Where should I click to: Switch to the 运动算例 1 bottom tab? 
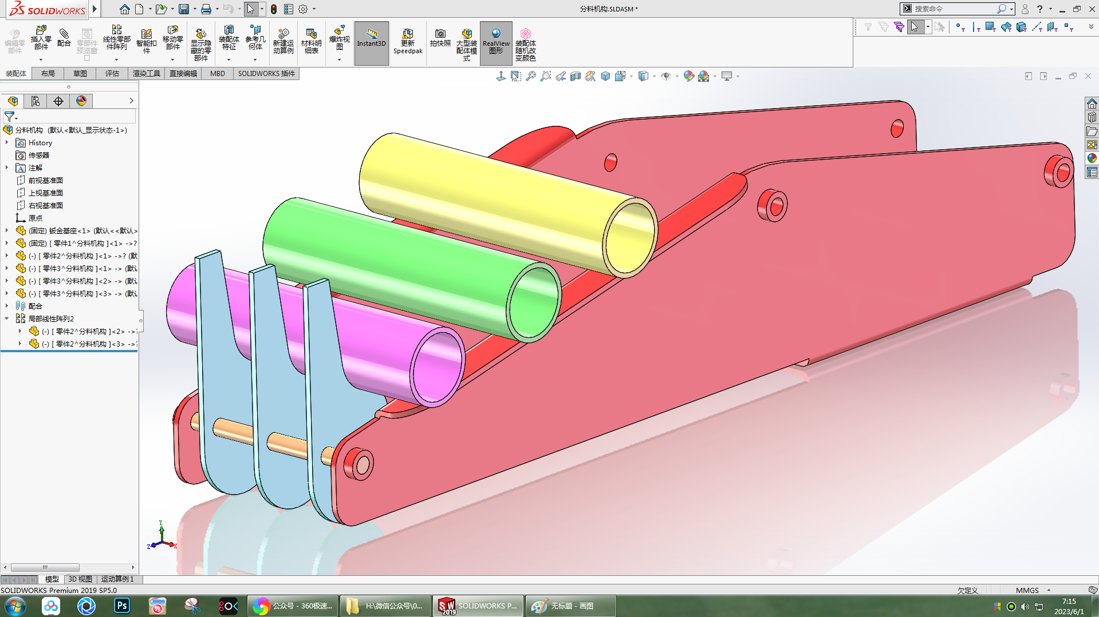117,579
